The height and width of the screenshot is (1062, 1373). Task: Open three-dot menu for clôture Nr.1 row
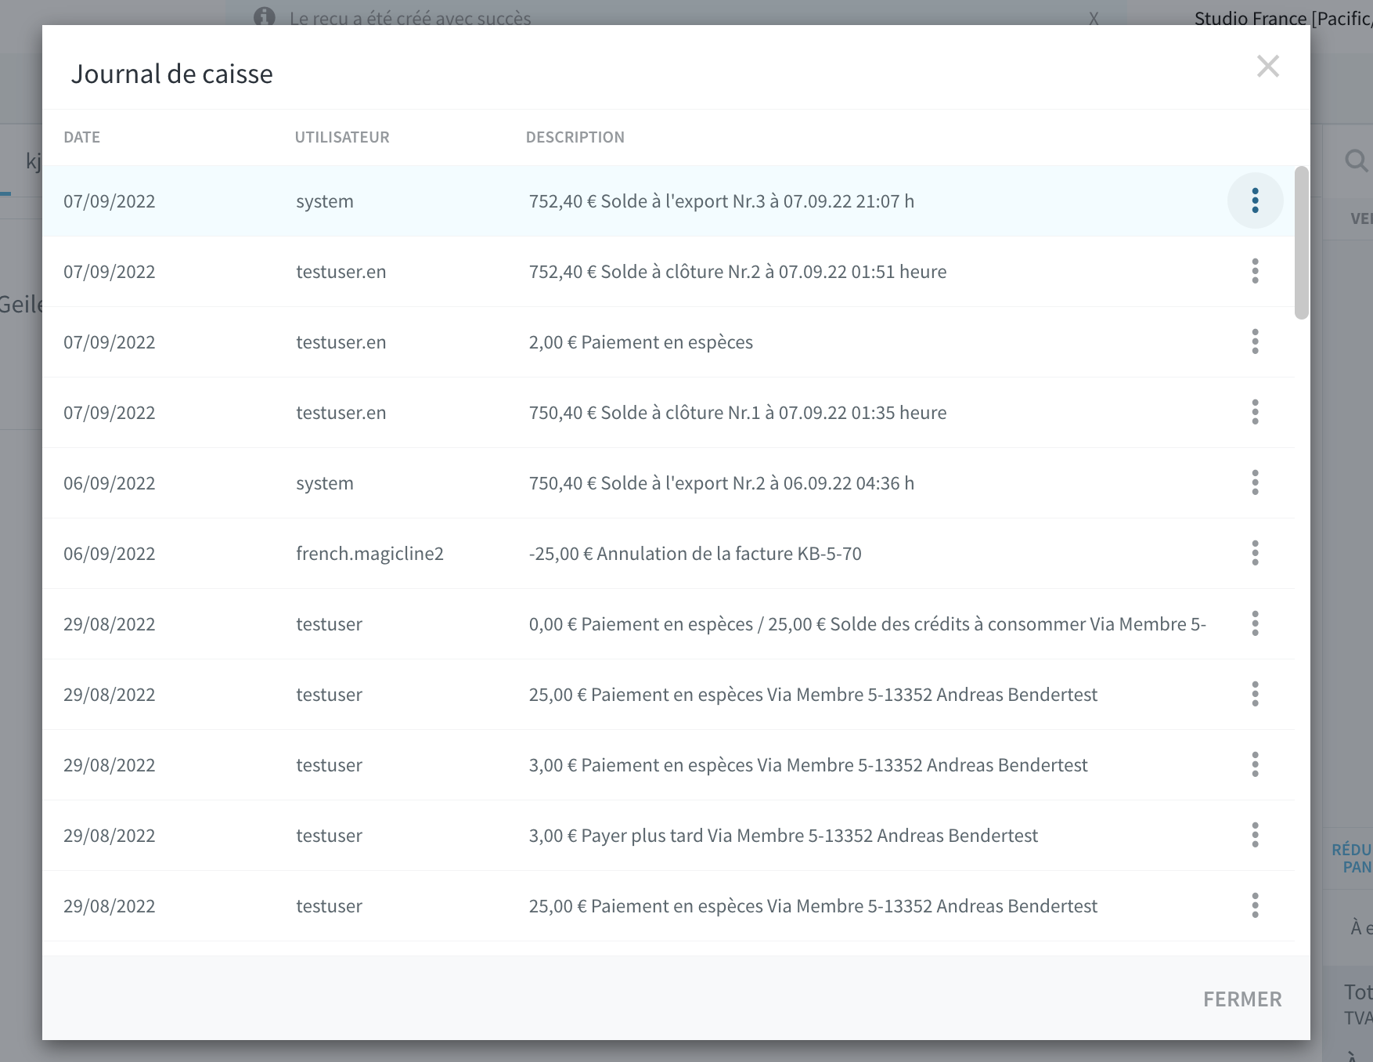(x=1255, y=413)
